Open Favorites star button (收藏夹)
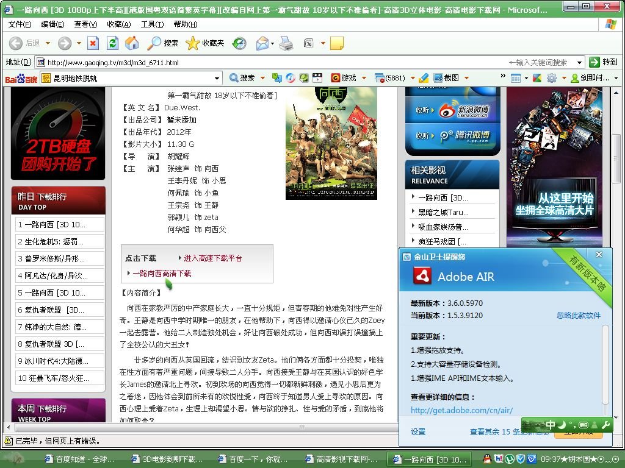Image resolution: width=625 pixels, height=468 pixels. point(205,43)
